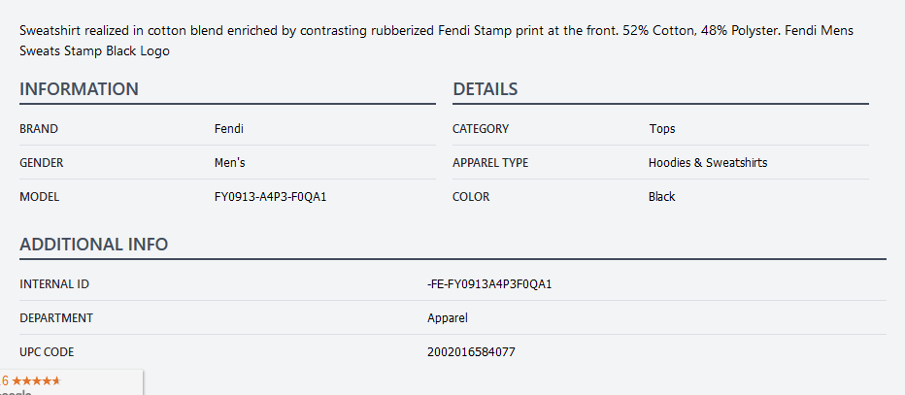The height and width of the screenshot is (395, 905).
Task: Click the INFORMATION section heading
Action: tap(79, 89)
